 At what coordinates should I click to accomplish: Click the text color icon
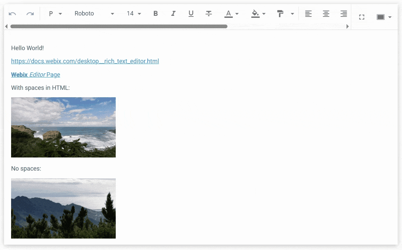click(x=228, y=13)
